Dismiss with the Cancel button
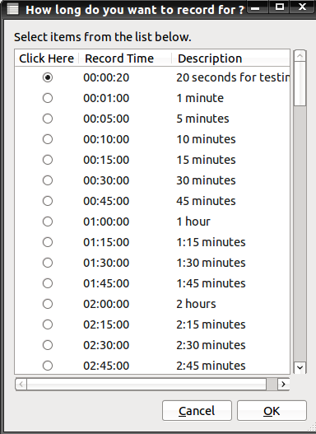 click(197, 411)
